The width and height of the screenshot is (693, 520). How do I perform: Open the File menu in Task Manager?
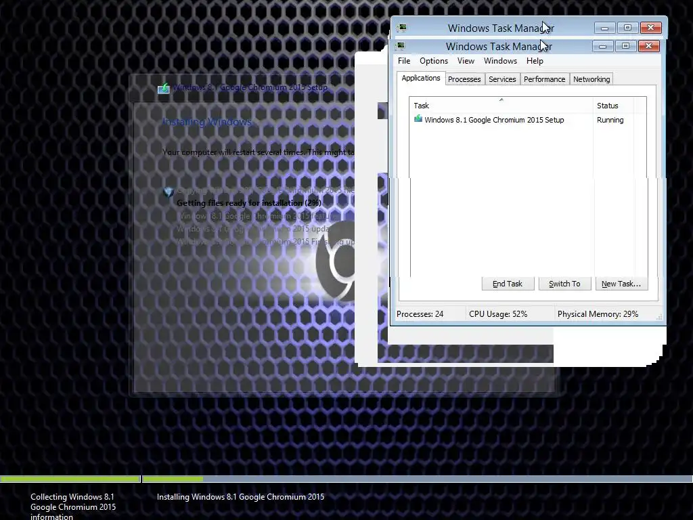tap(404, 61)
